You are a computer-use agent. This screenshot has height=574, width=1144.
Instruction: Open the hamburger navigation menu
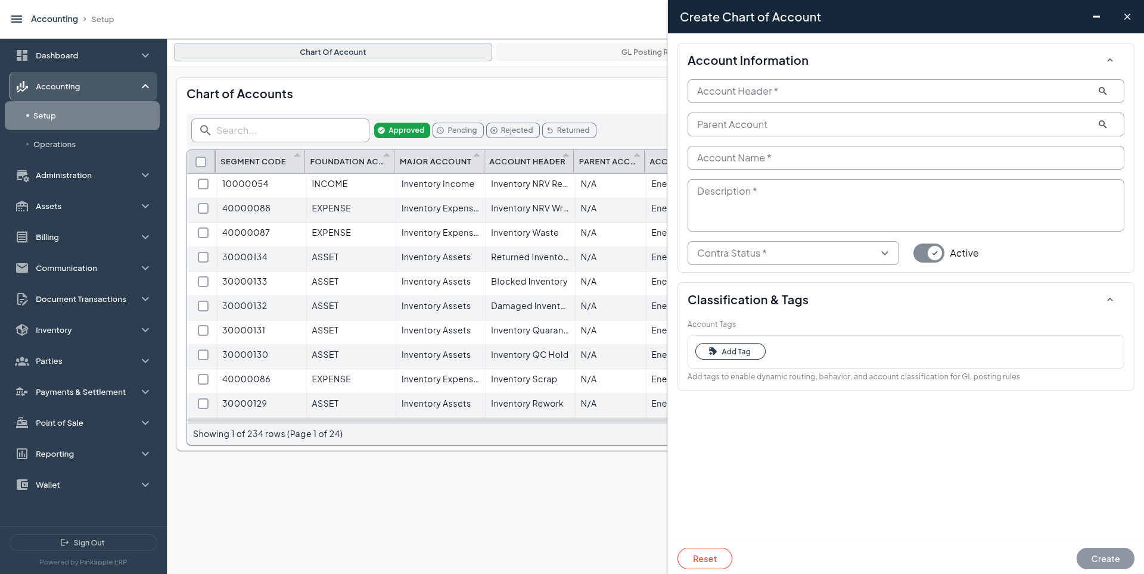click(17, 19)
